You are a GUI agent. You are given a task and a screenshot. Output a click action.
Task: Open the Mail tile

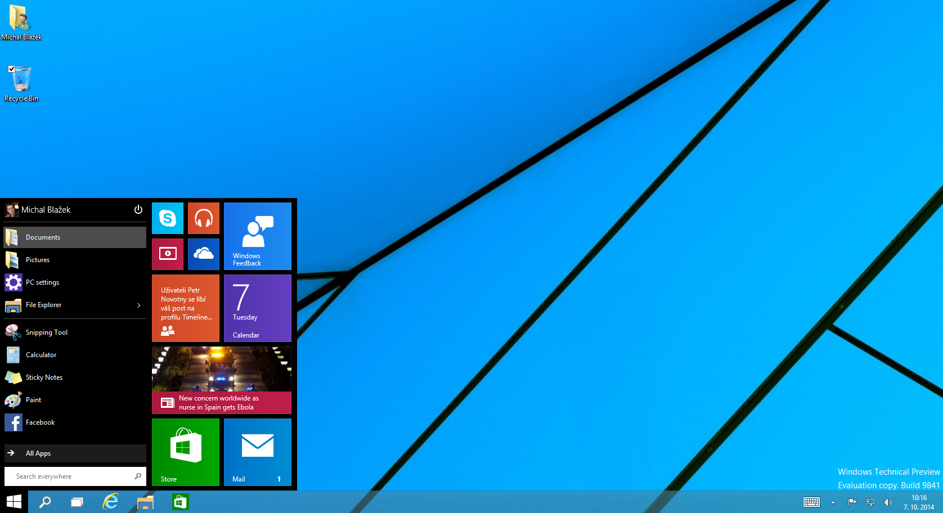click(x=258, y=452)
